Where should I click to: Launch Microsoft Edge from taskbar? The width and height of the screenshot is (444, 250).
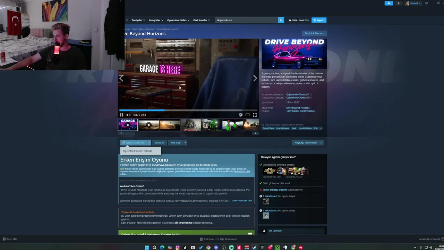[x=162, y=248]
